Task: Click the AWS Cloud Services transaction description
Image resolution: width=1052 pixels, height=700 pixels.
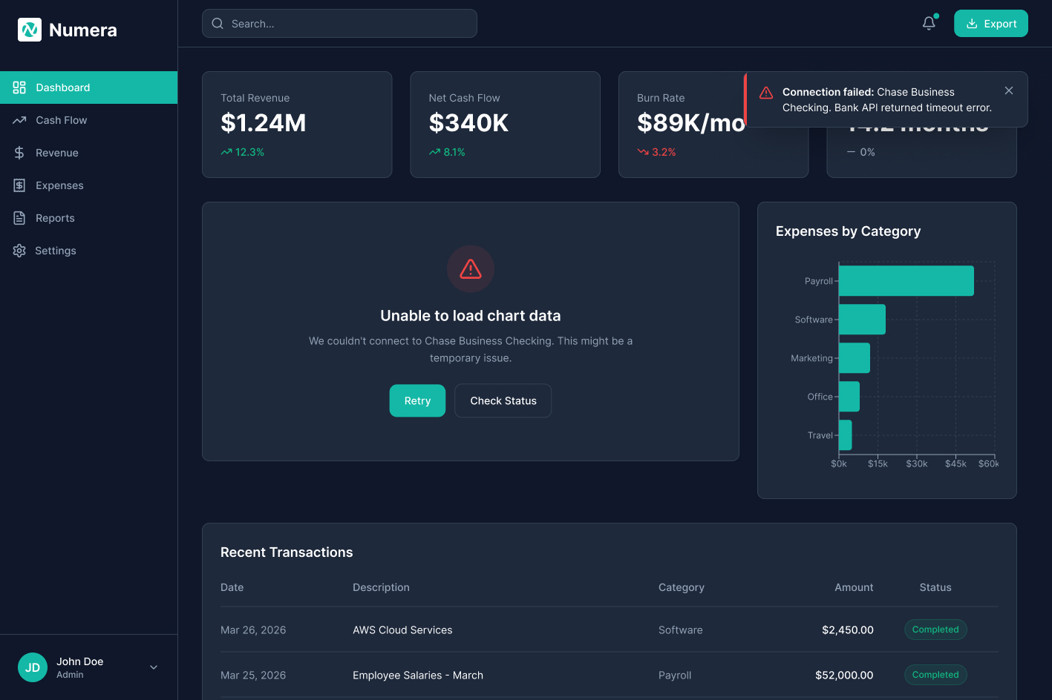Action: click(x=402, y=630)
